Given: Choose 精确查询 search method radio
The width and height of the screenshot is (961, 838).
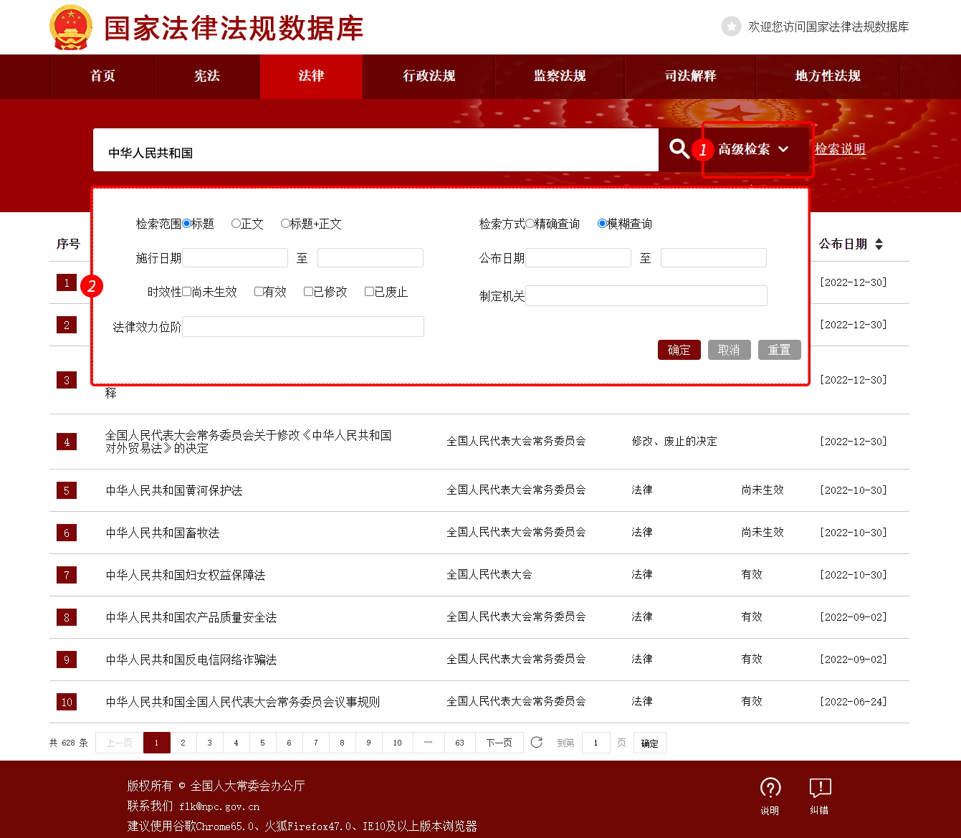Looking at the screenshot, I should 530,224.
